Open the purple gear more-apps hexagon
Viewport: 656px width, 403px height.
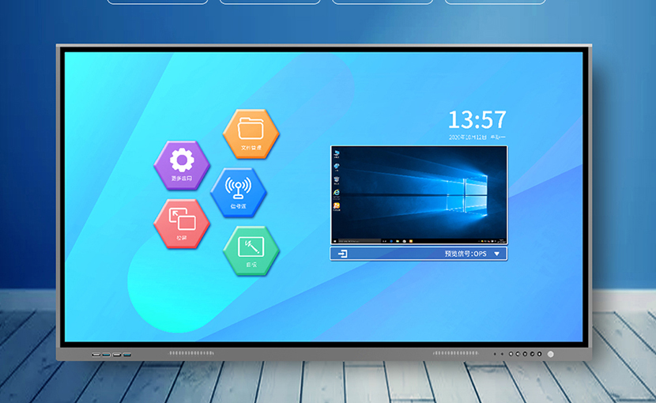point(182,165)
